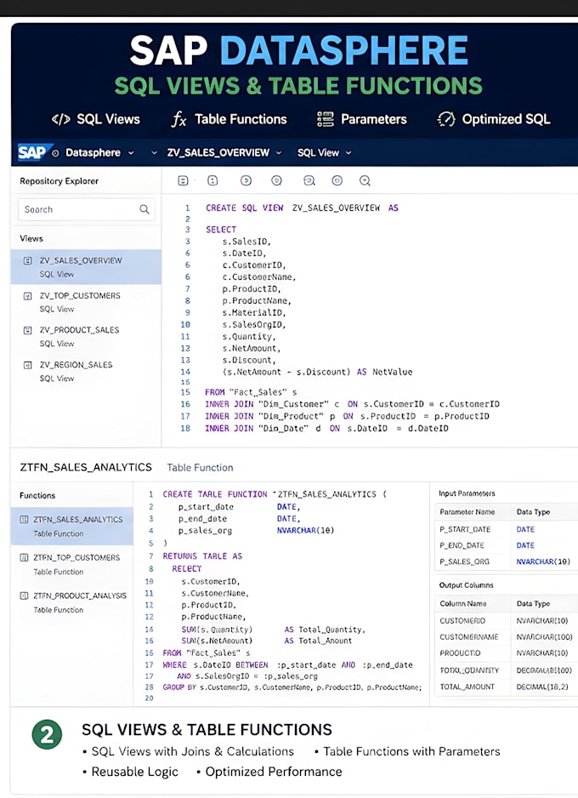Image resolution: width=578 pixels, height=798 pixels.
Task: Click the magnifier icon in the Search box
Action: (x=144, y=209)
